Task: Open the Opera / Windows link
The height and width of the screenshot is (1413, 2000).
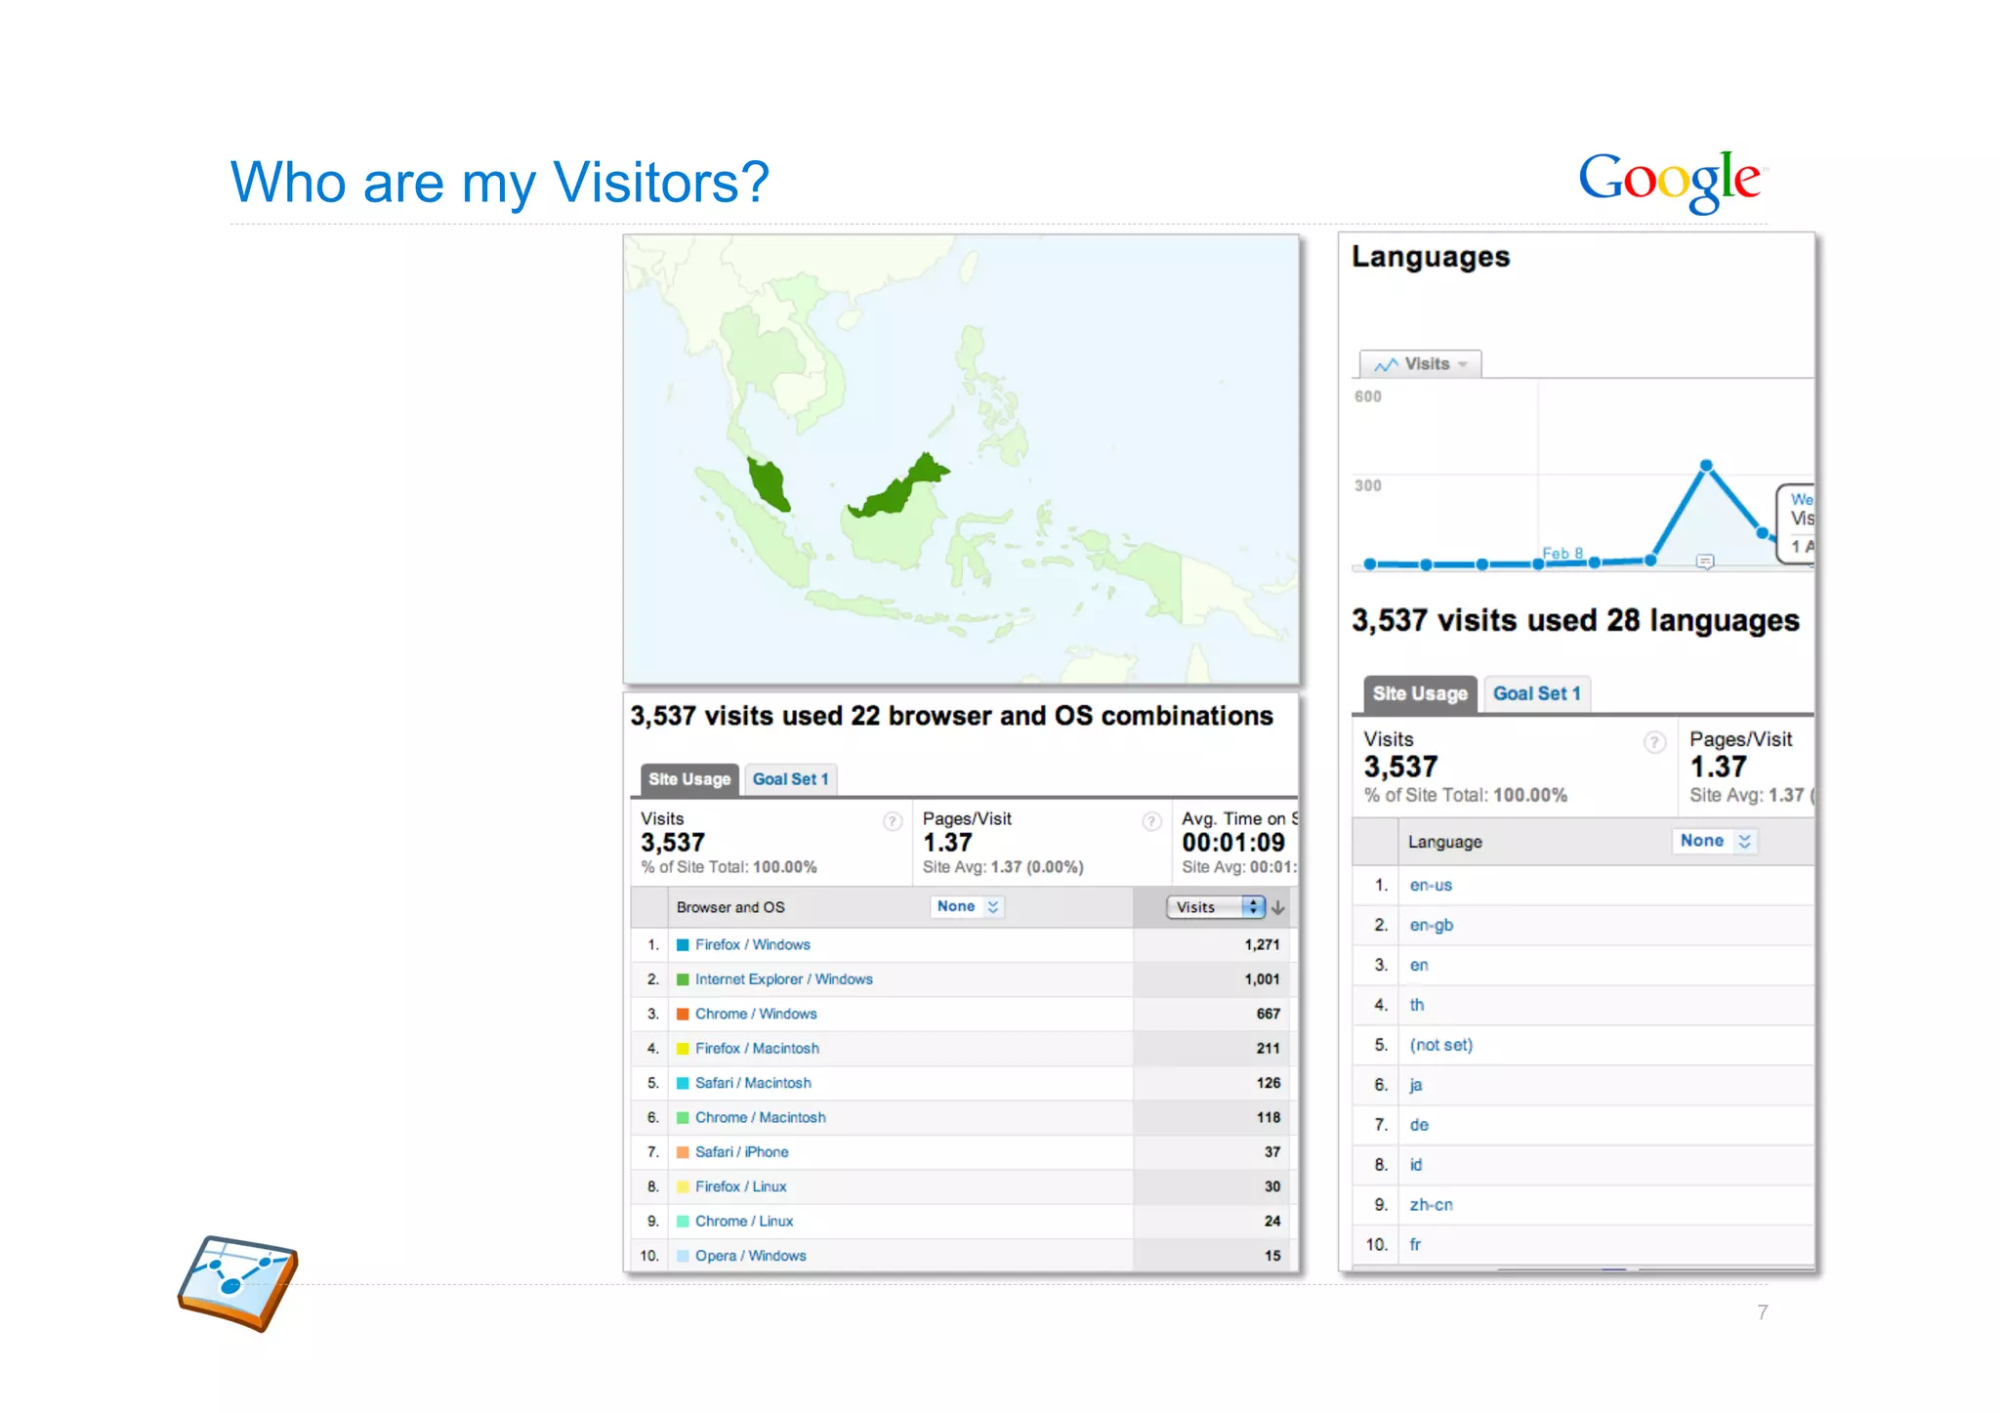Action: pos(751,1256)
